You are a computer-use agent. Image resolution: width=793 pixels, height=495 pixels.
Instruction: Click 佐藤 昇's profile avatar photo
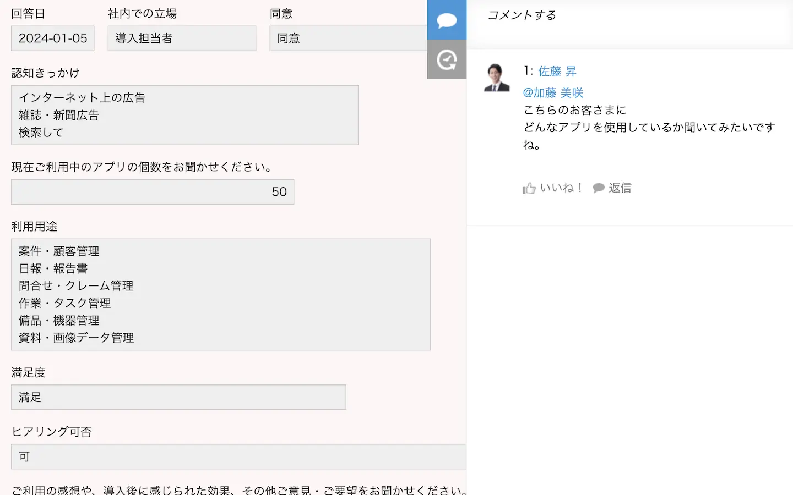497,78
